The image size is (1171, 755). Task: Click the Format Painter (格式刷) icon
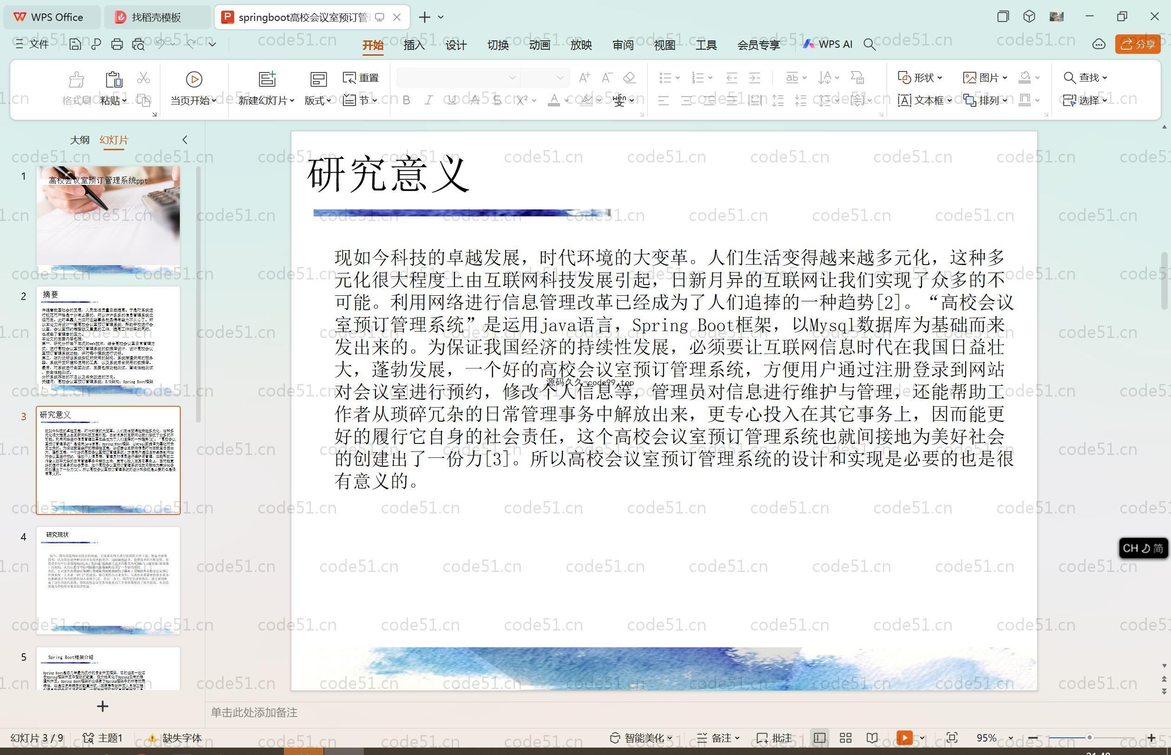(77, 79)
